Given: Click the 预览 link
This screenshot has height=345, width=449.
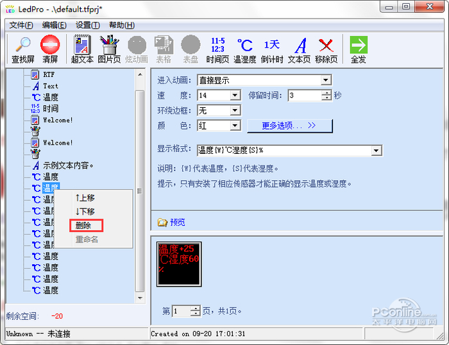Looking at the screenshot, I should tap(178, 222).
